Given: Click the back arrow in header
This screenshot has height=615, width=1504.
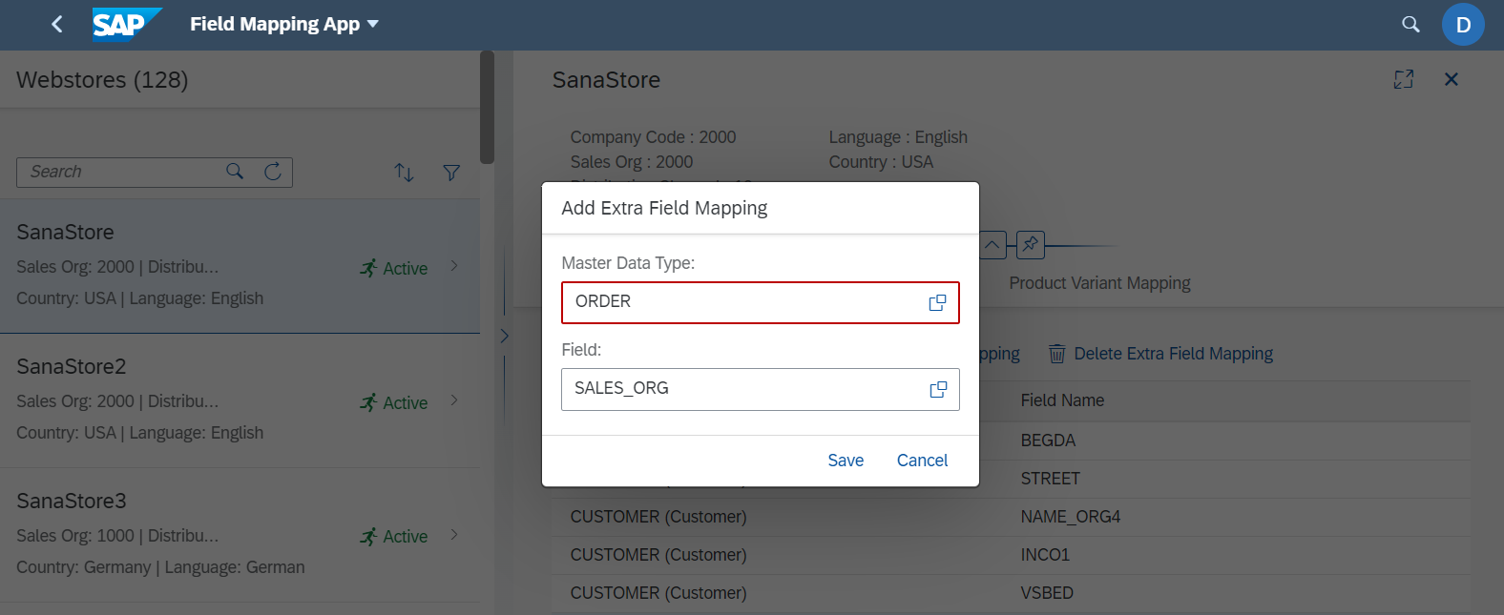Looking at the screenshot, I should (x=57, y=24).
